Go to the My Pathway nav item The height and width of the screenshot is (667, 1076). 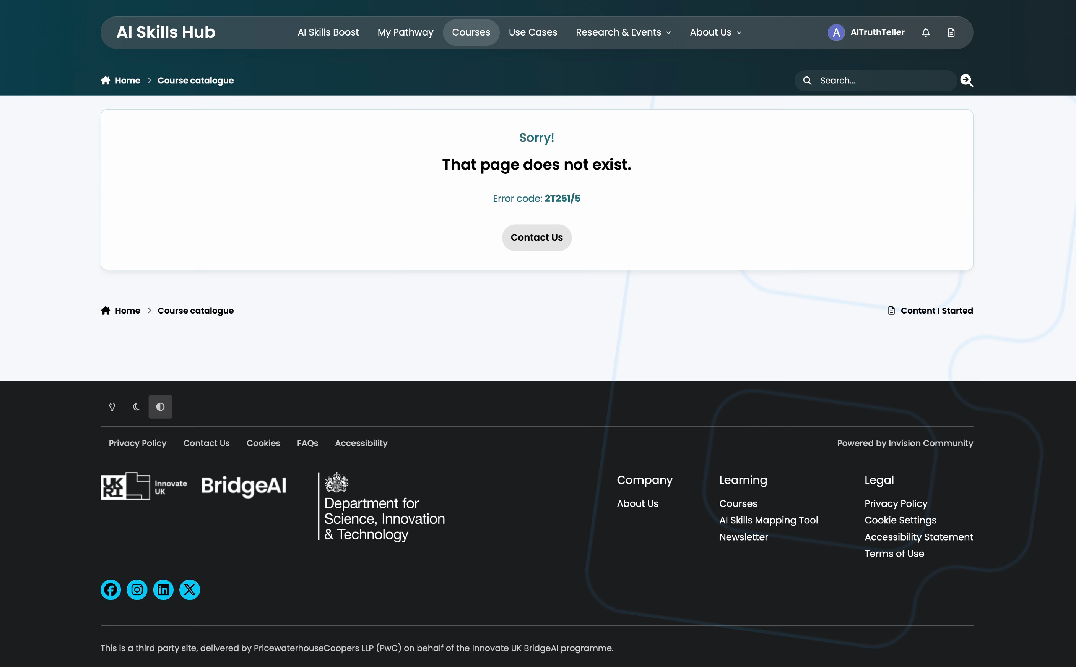(x=405, y=32)
